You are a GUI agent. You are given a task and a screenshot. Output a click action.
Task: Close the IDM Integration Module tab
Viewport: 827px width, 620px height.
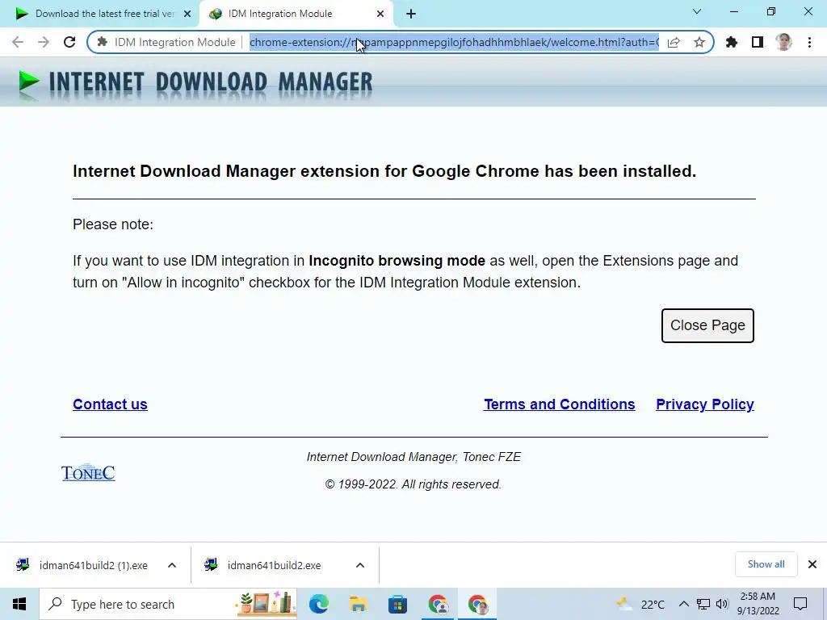(380, 14)
